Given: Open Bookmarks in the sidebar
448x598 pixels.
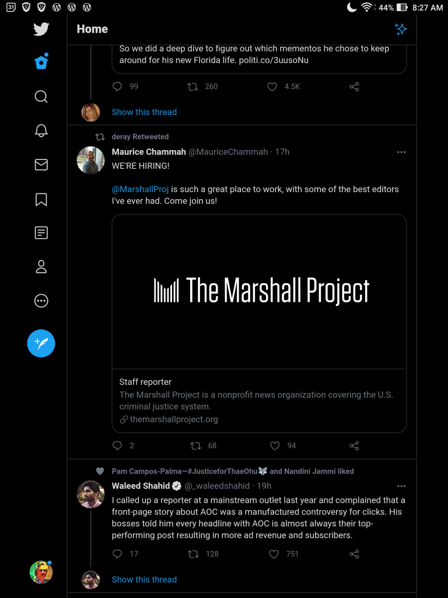Looking at the screenshot, I should 41,199.
